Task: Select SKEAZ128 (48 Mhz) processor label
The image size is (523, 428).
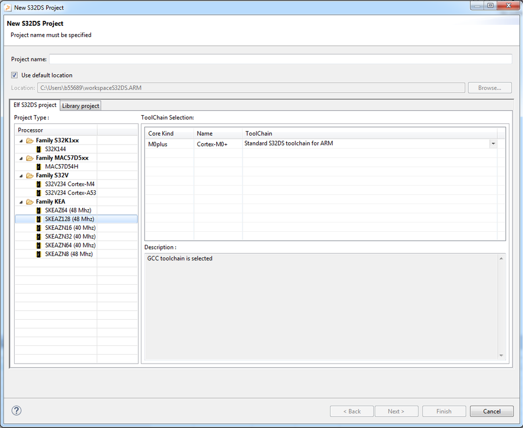Action: click(x=70, y=219)
